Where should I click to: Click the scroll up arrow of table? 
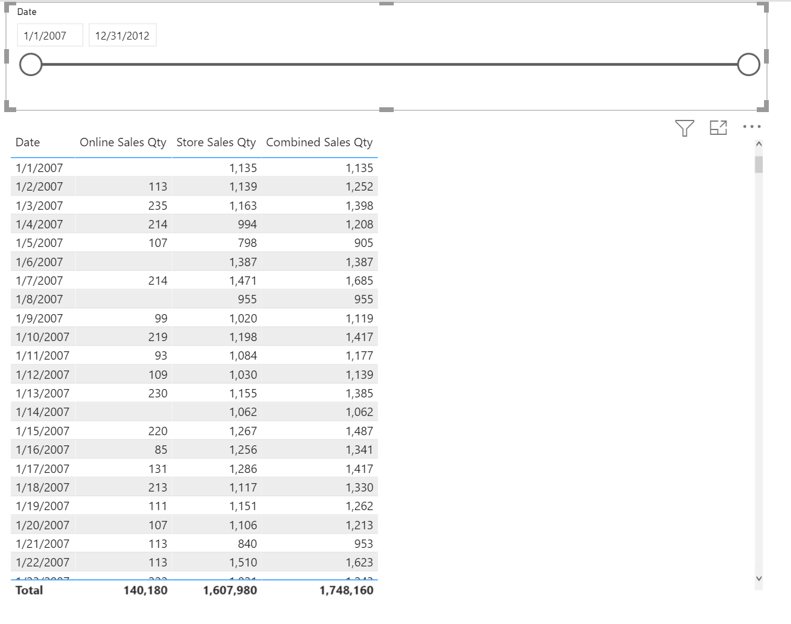point(759,144)
